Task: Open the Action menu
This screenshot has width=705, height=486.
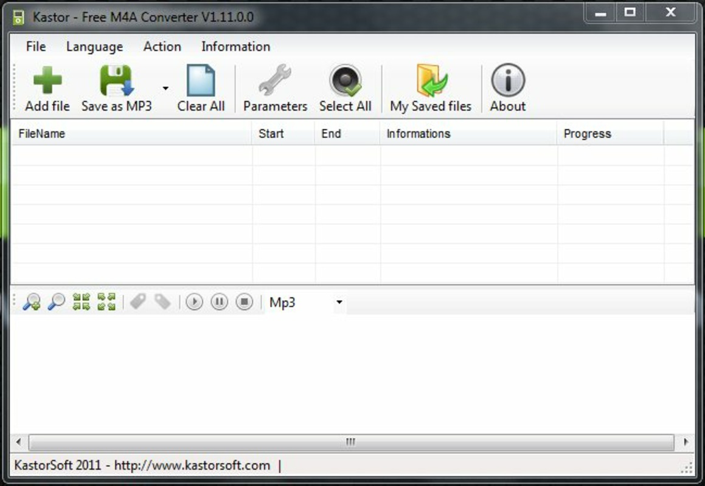Action: [162, 46]
